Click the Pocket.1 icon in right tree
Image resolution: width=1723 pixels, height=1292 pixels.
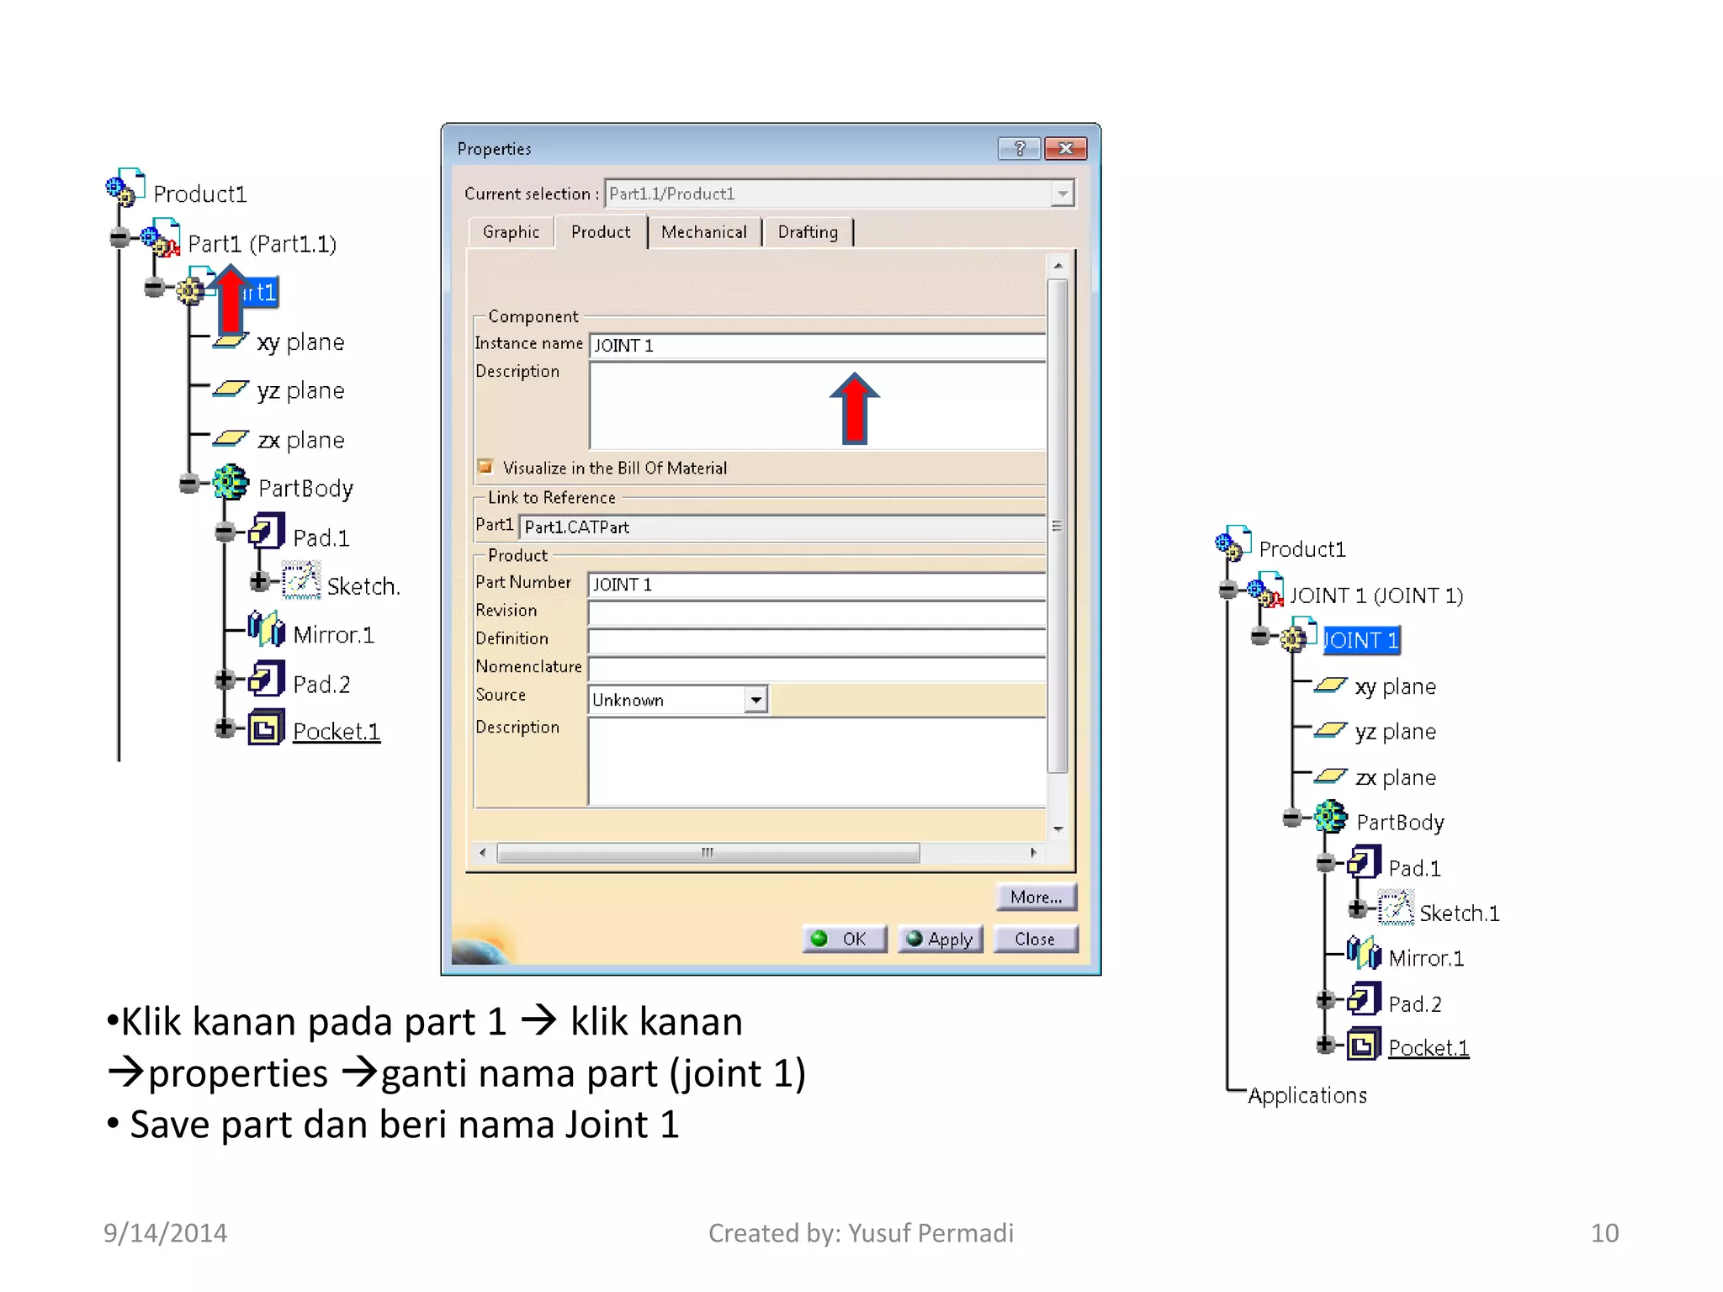1364,1044
